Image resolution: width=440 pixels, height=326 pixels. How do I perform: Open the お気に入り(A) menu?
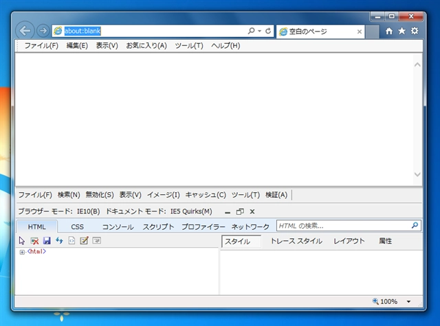[x=146, y=46]
